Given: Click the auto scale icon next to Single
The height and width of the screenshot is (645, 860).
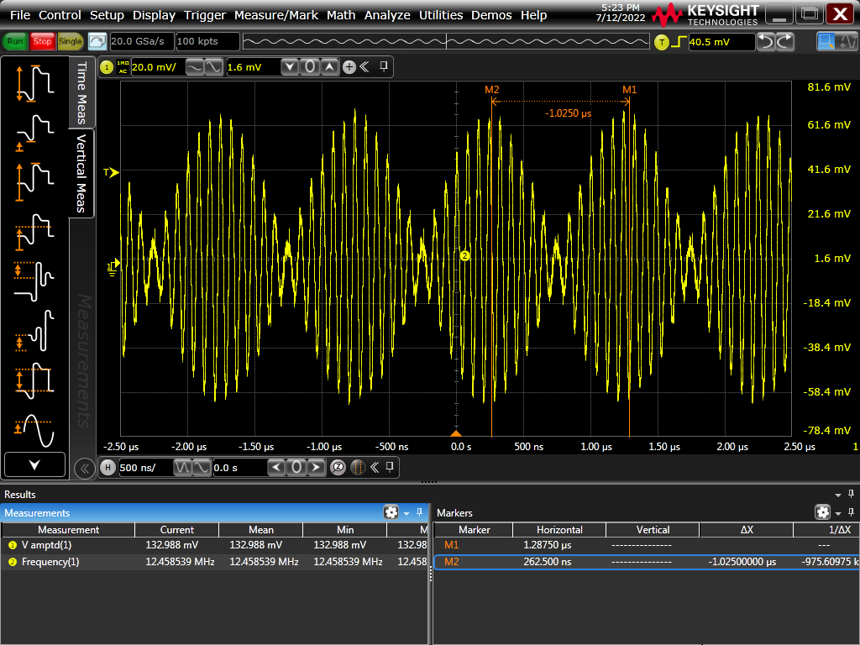Looking at the screenshot, I should click(x=97, y=41).
